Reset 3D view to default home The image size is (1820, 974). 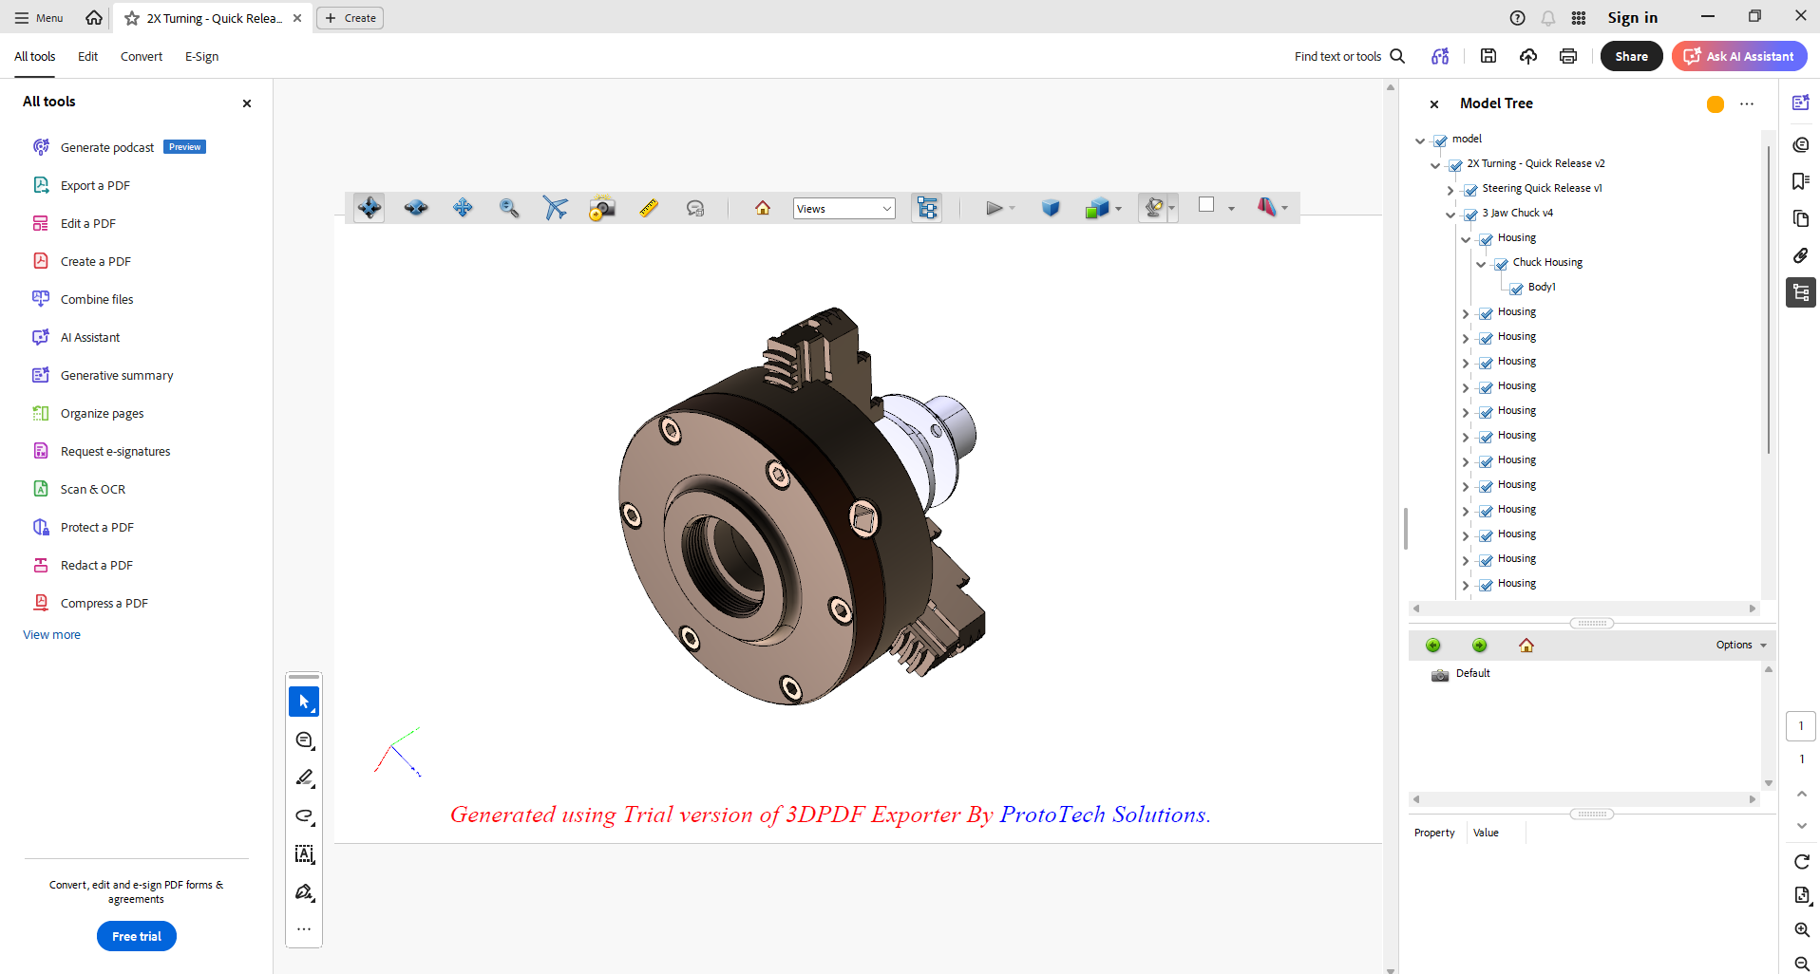point(763,208)
